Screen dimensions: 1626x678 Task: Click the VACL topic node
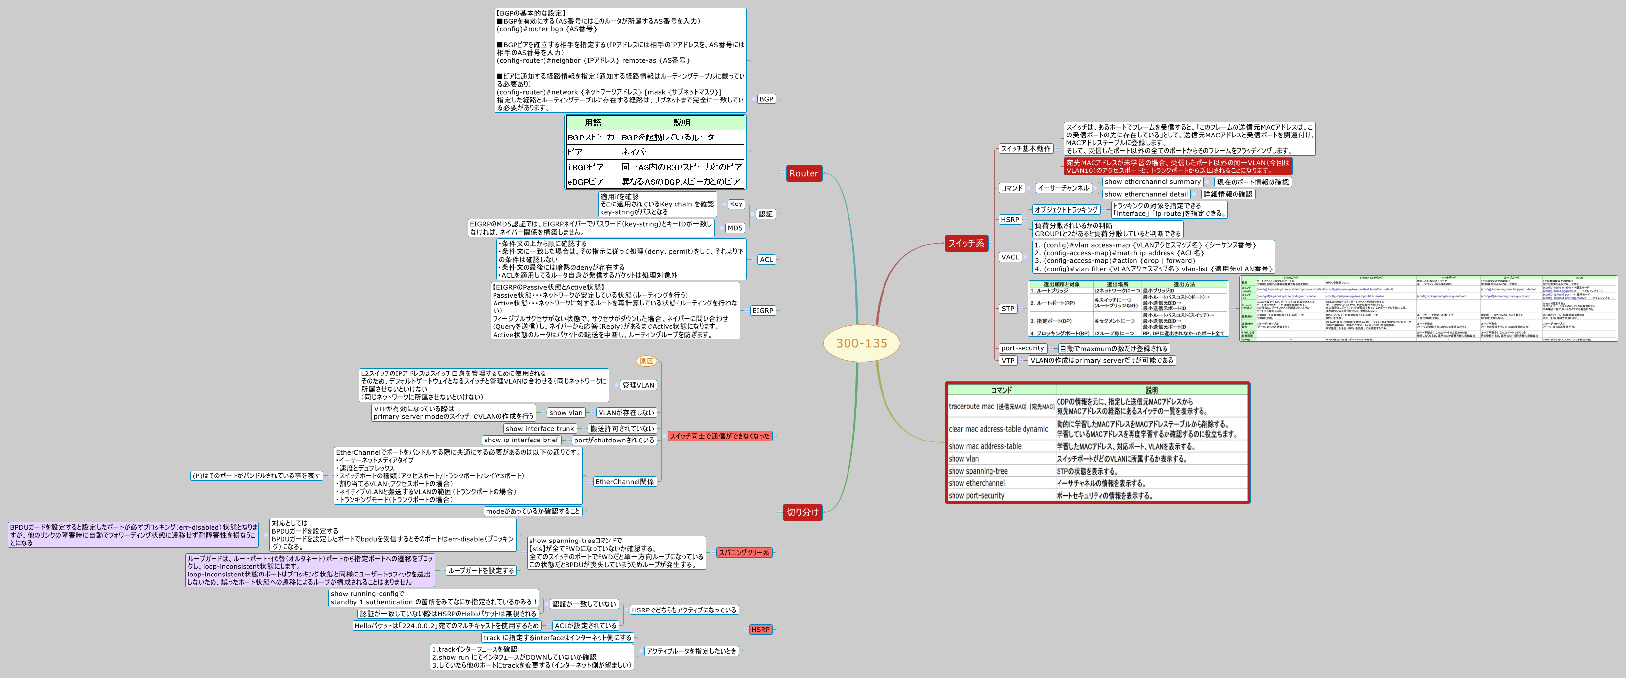pyautogui.click(x=1011, y=257)
